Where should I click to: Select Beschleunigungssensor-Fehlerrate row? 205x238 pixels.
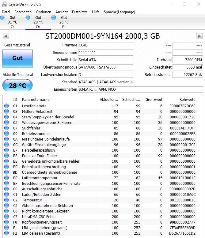[100, 183]
